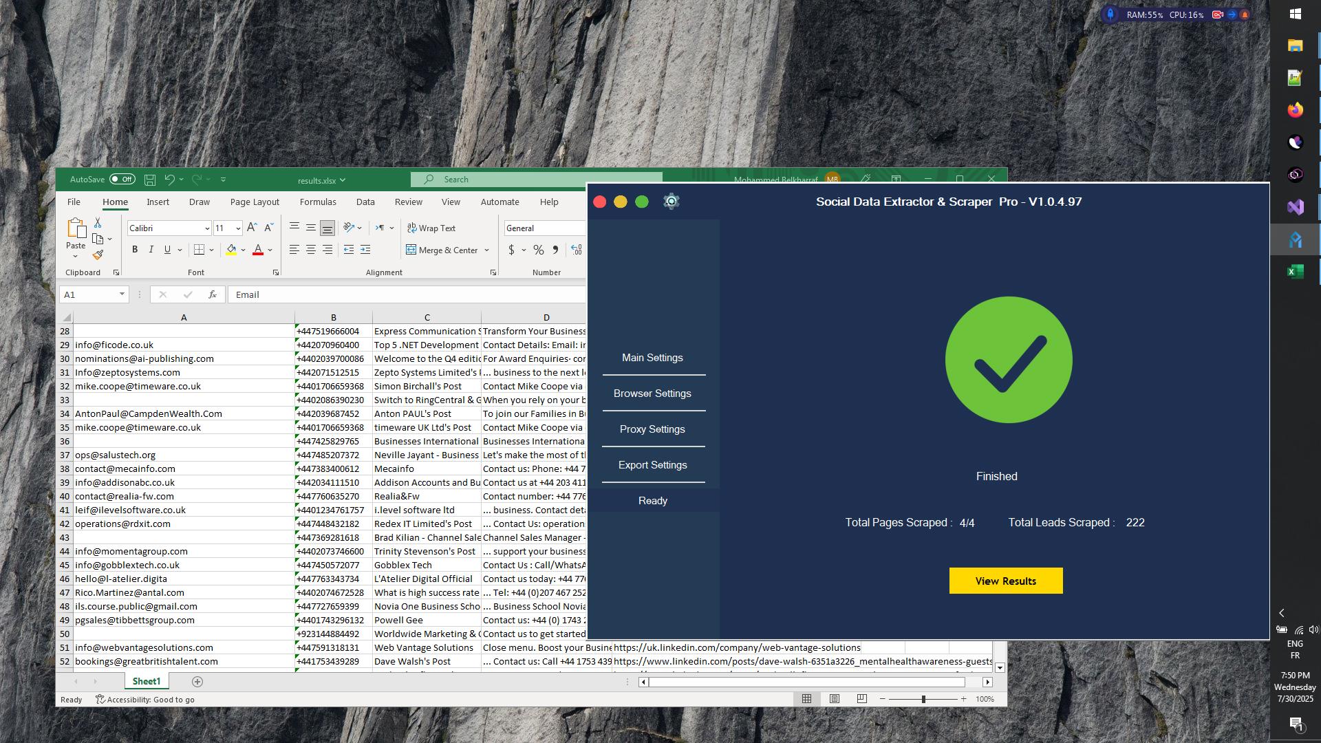Viewport: 1321px width, 743px height.
Task: Adjust the Excel zoom slider handle
Action: click(x=923, y=699)
